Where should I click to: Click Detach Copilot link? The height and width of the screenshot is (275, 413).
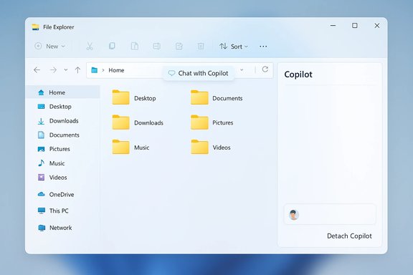point(349,236)
